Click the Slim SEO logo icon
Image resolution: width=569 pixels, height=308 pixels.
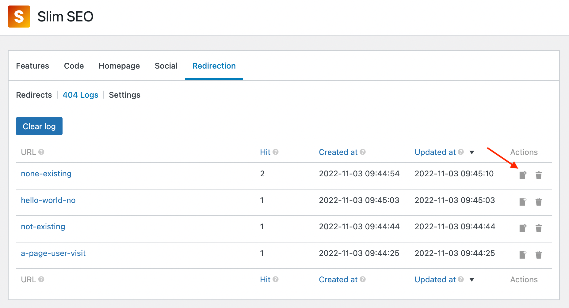[x=19, y=17]
